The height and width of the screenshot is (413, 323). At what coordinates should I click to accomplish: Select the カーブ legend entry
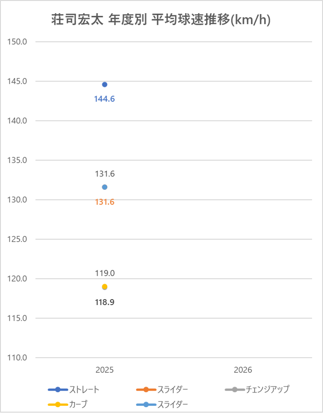click(x=67, y=404)
